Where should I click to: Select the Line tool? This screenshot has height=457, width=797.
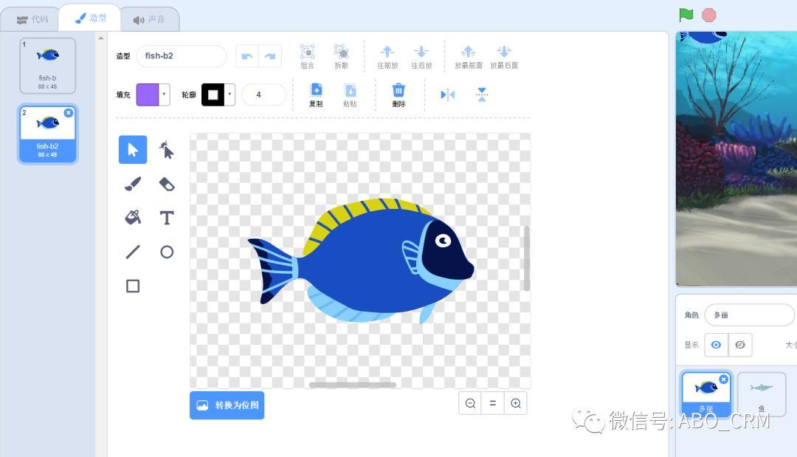tap(133, 252)
